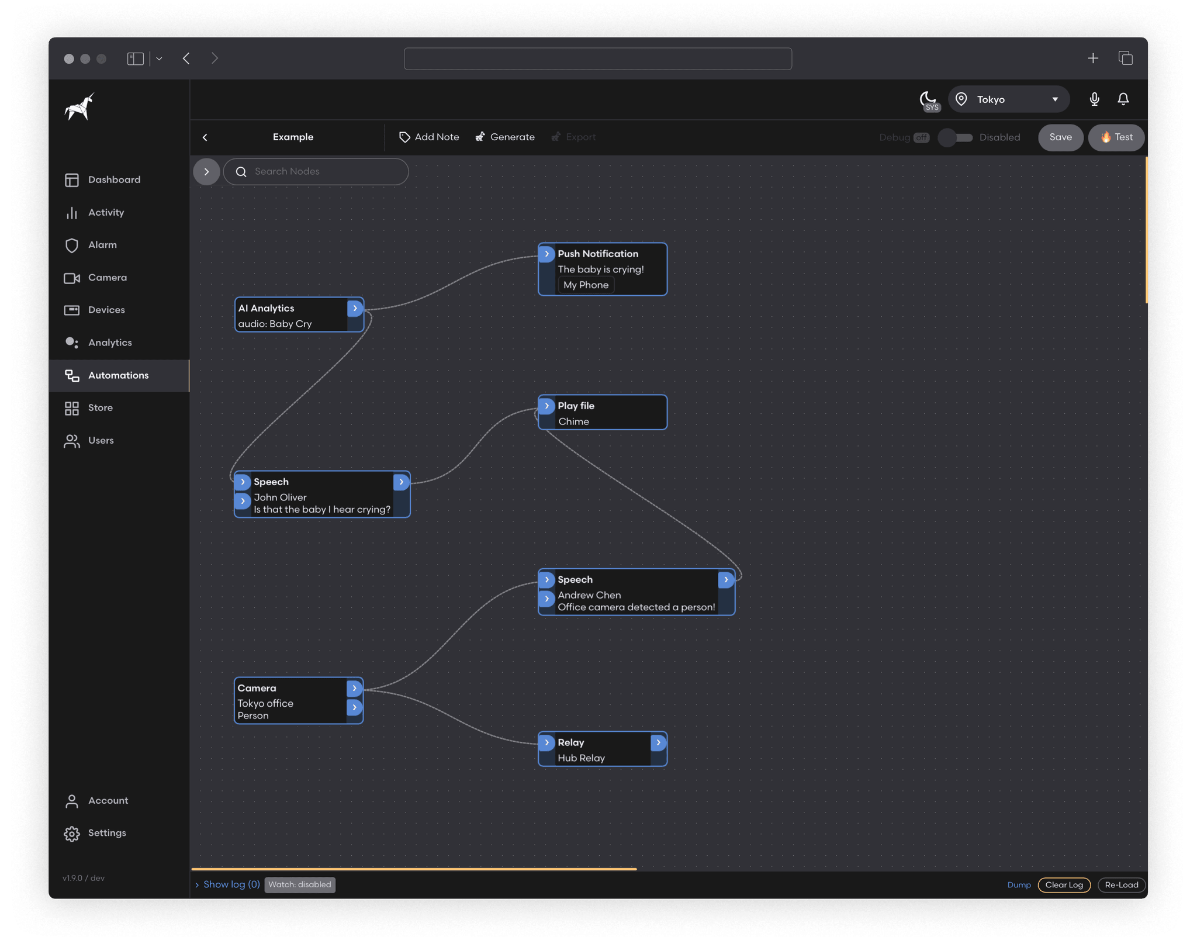Image resolution: width=1197 pixels, height=937 pixels.
Task: Click AI Analytics node output port
Action: tap(355, 308)
